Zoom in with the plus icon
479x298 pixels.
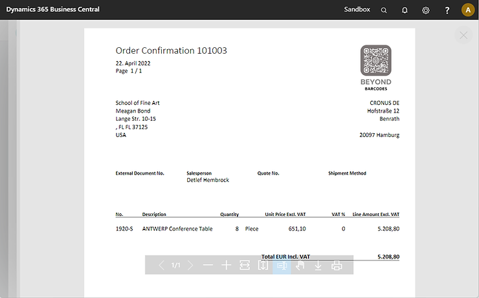click(x=226, y=266)
